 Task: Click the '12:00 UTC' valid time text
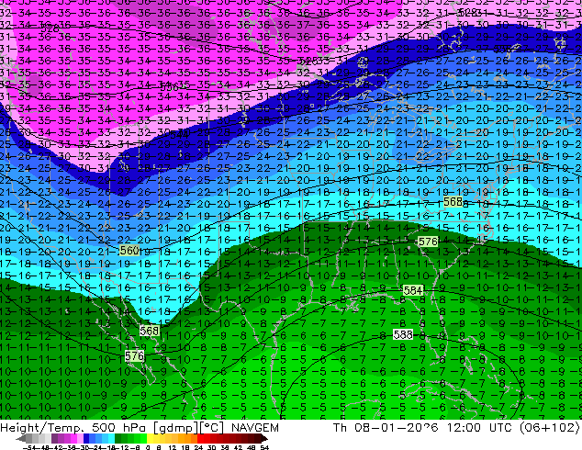point(480,428)
